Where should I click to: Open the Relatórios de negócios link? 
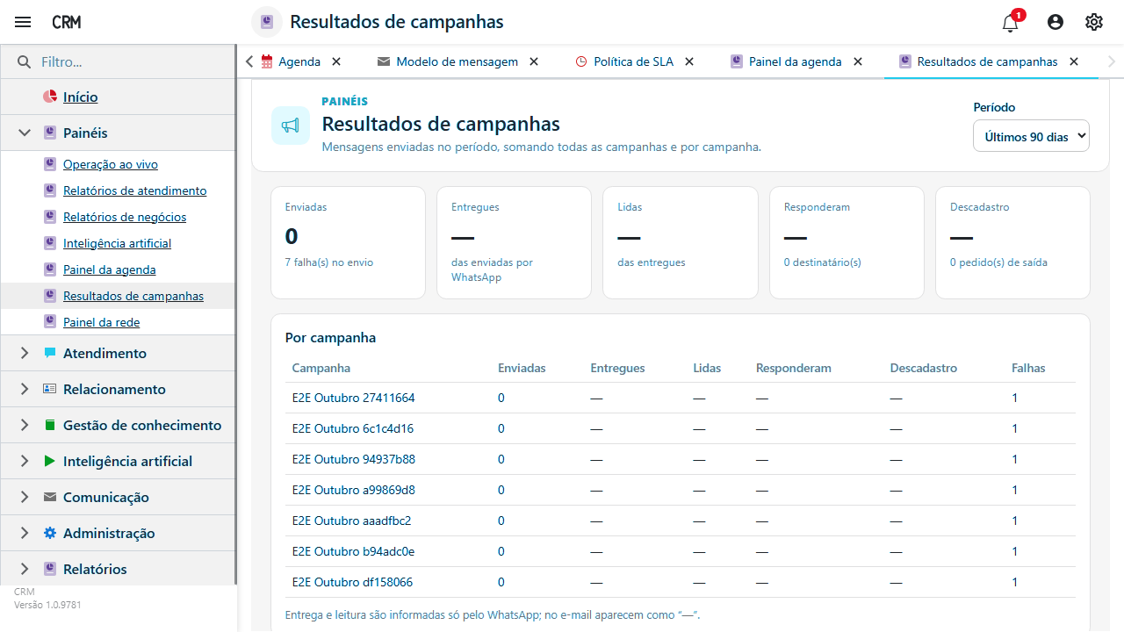[x=125, y=217]
